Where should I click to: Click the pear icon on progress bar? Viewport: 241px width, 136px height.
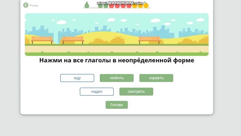pyautogui.click(x=87, y=5)
